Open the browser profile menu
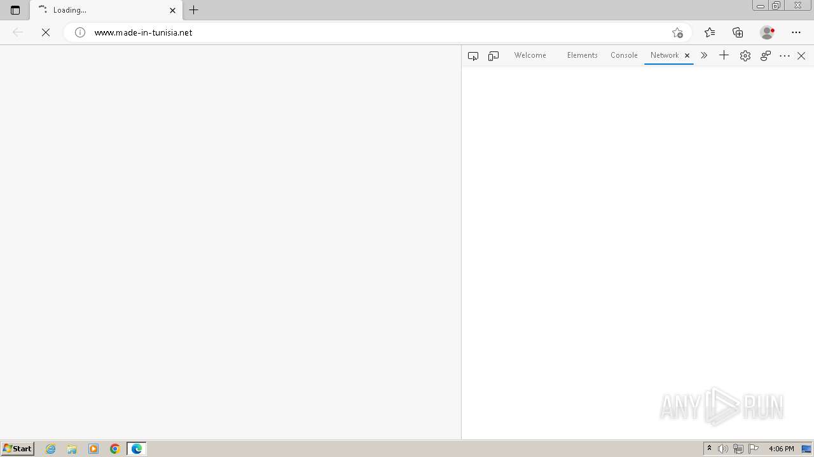Viewport: 814px width, 457px height. pyautogui.click(x=767, y=32)
